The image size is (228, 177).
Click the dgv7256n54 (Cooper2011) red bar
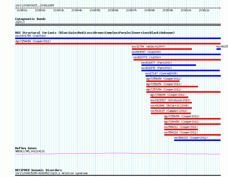point(172,87)
